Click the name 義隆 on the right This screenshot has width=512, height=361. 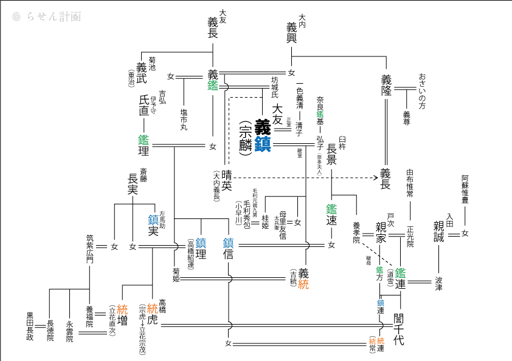point(386,86)
